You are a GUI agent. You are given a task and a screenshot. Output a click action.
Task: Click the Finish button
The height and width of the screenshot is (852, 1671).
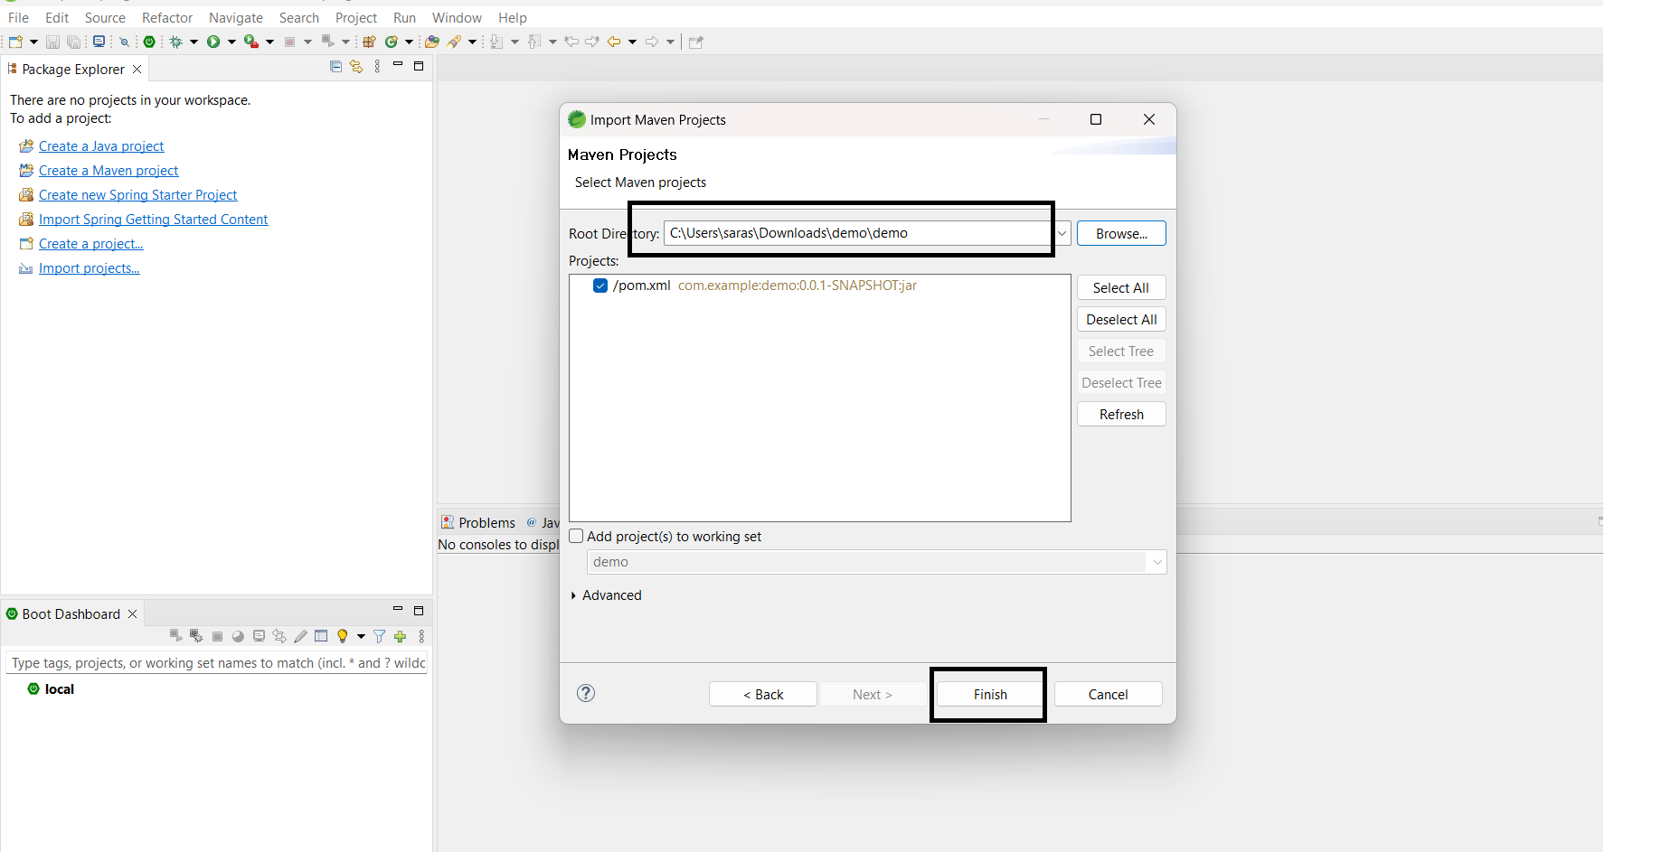990,694
